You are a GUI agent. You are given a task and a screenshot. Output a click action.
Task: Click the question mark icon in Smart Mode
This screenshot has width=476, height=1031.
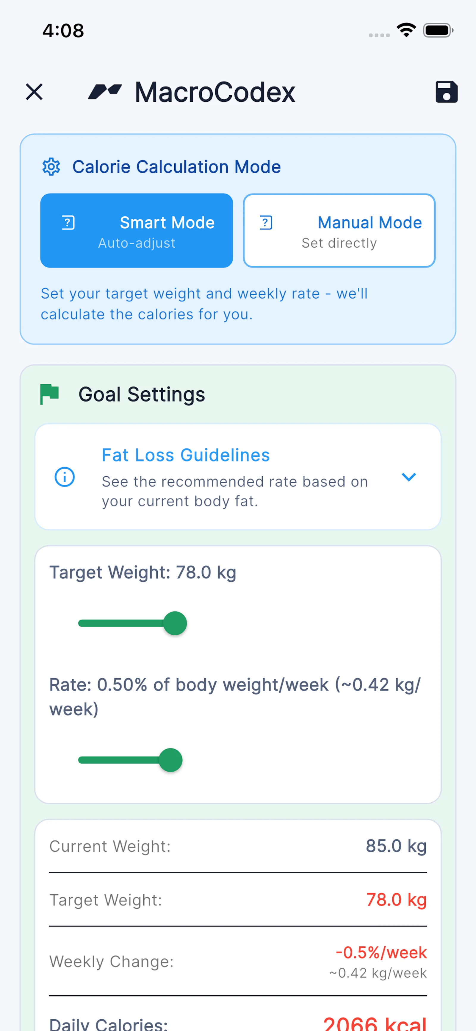(68, 222)
